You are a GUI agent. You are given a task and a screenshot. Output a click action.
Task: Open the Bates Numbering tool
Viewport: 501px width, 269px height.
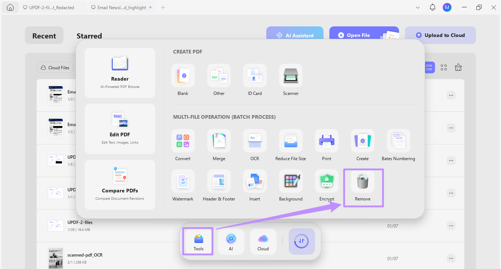coord(399,141)
